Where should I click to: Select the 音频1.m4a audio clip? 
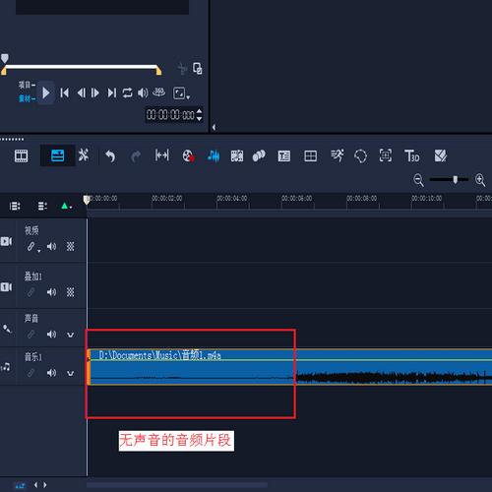[289, 367]
